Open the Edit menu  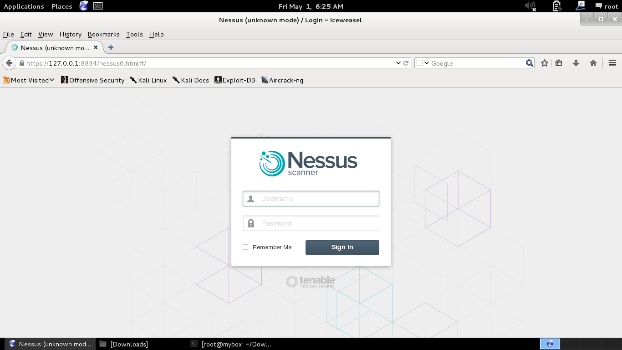(x=26, y=34)
